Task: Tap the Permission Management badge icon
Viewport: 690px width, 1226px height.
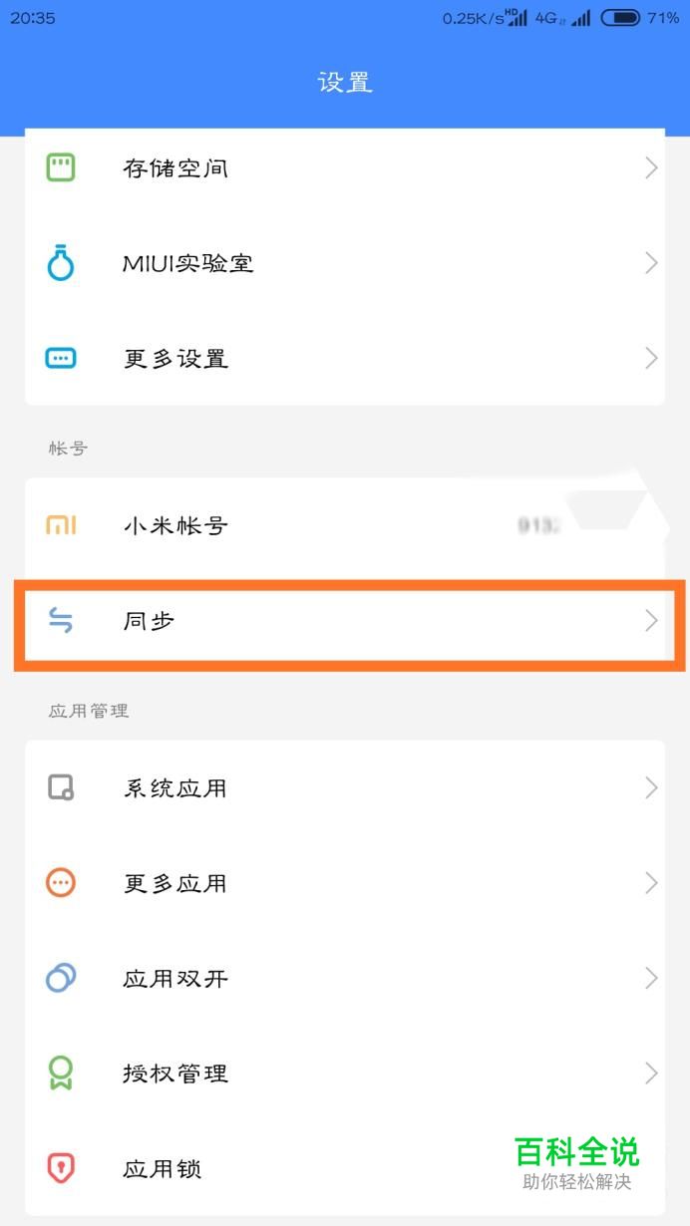Action: 61,1073
